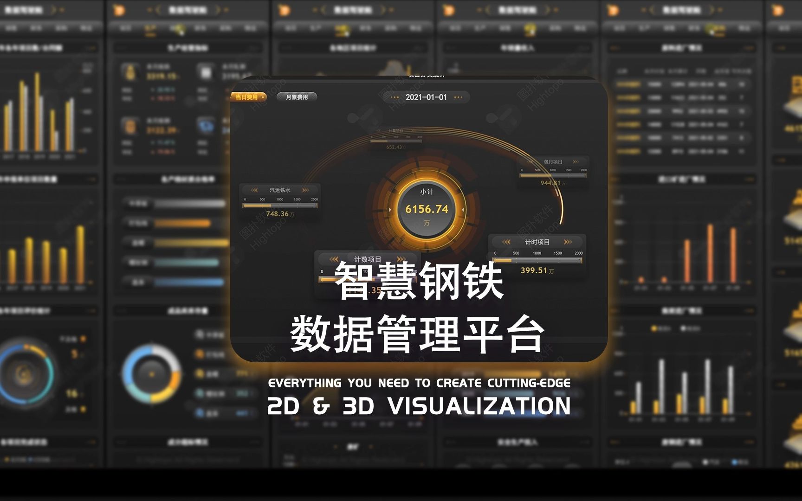Viewport: 802px width, 501px height.
Task: Click the 汽运铁水 label
Action: [280, 190]
